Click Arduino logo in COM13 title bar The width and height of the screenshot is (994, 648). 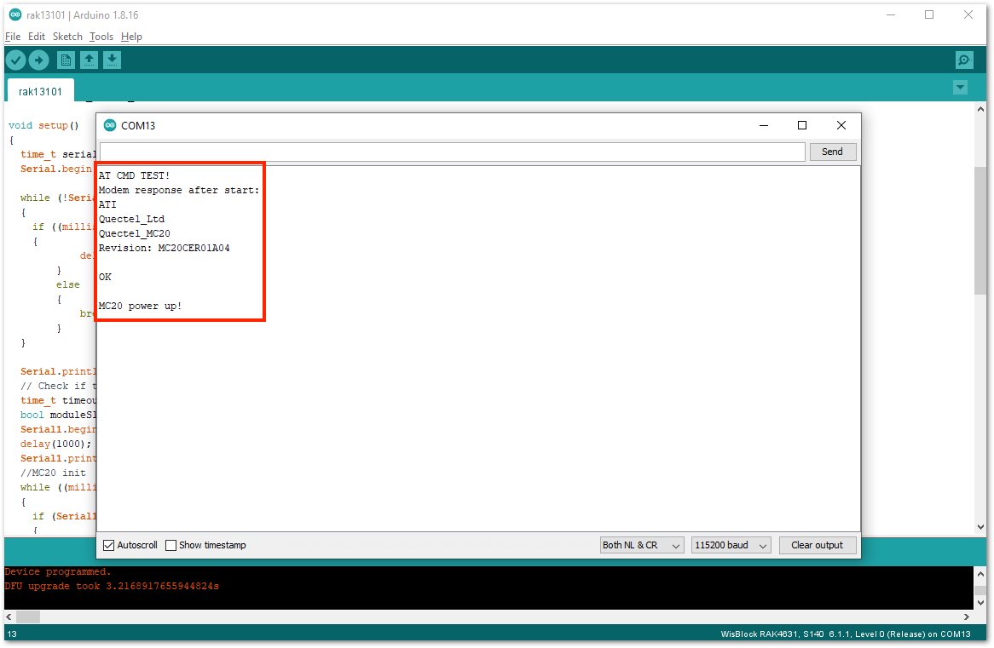point(110,125)
